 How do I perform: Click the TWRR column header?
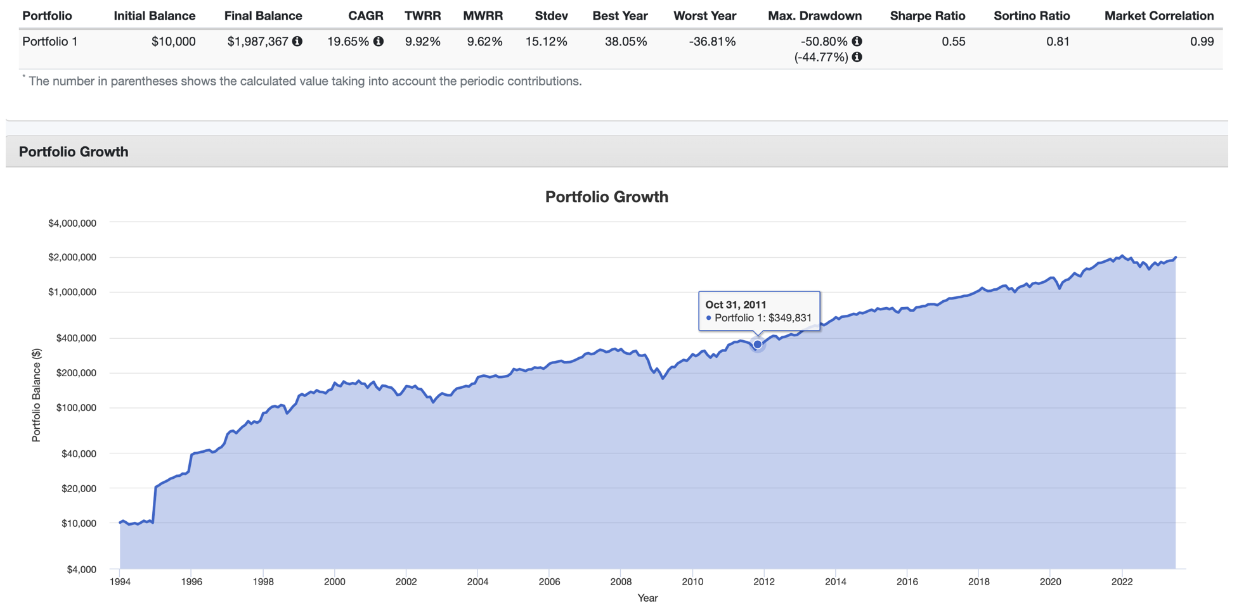tap(422, 16)
